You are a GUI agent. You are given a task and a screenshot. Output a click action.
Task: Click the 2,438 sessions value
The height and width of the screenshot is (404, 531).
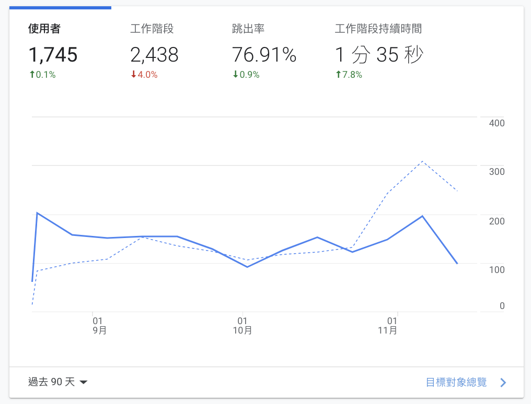click(154, 55)
